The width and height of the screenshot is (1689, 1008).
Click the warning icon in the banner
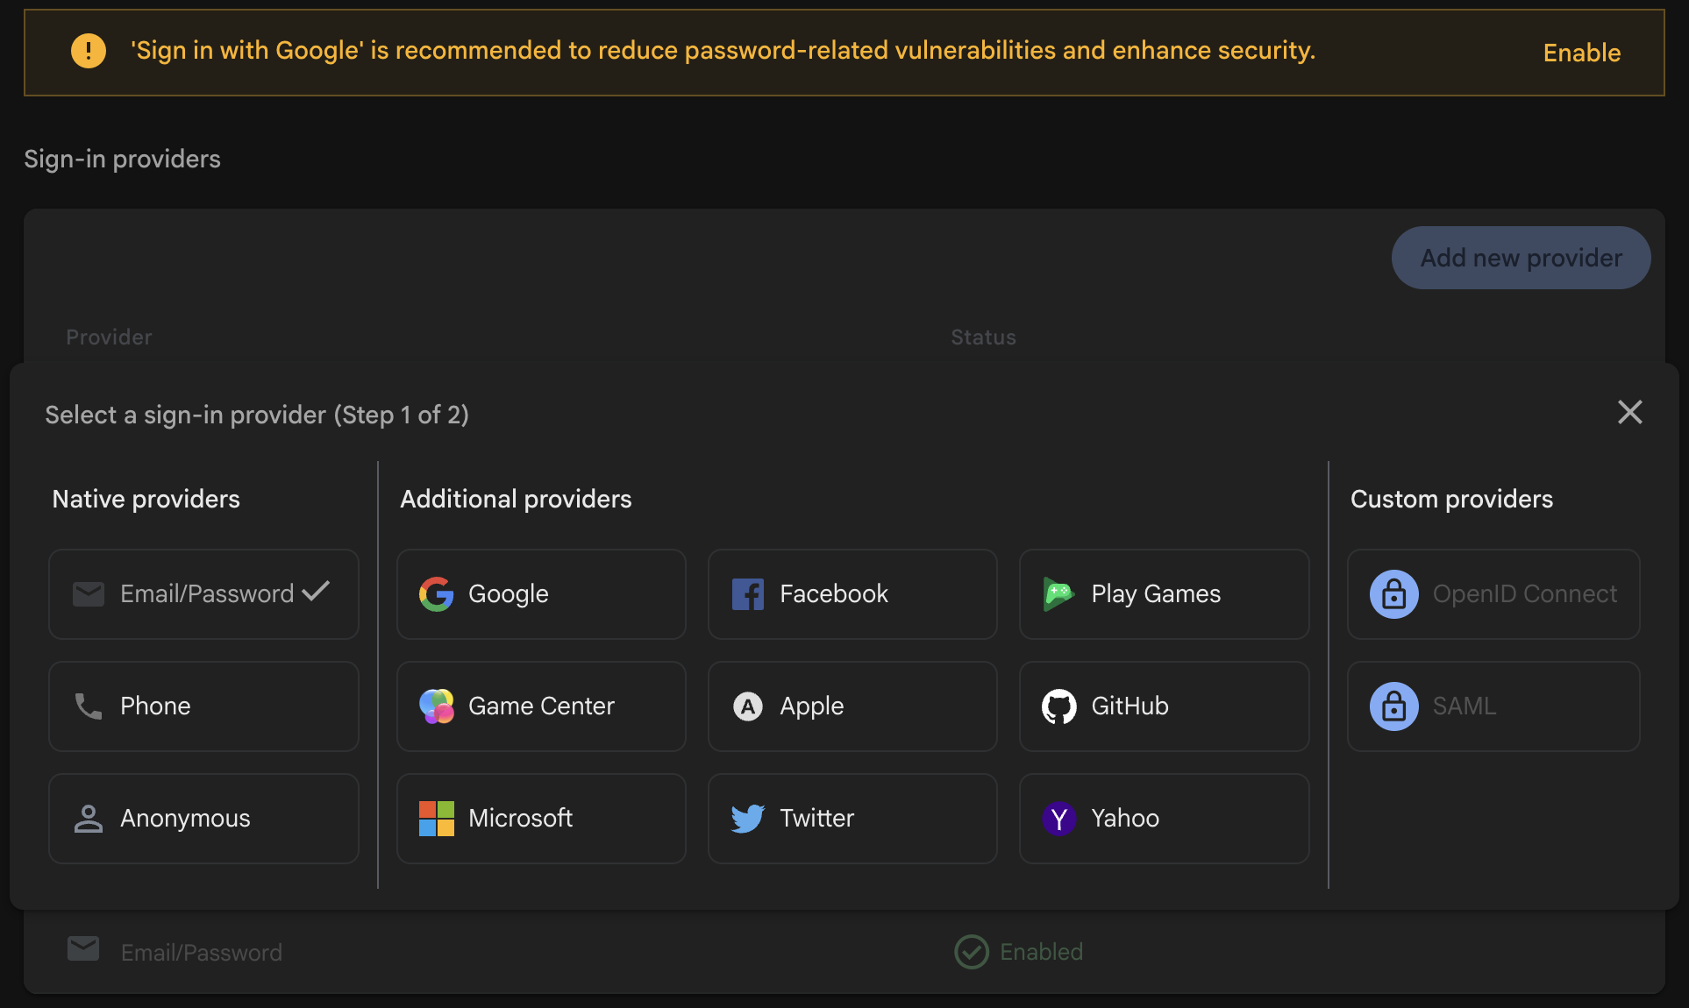click(88, 51)
